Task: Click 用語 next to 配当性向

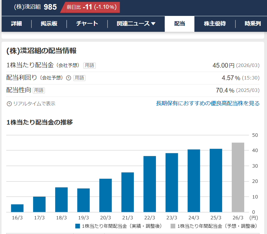Action: [39, 90]
